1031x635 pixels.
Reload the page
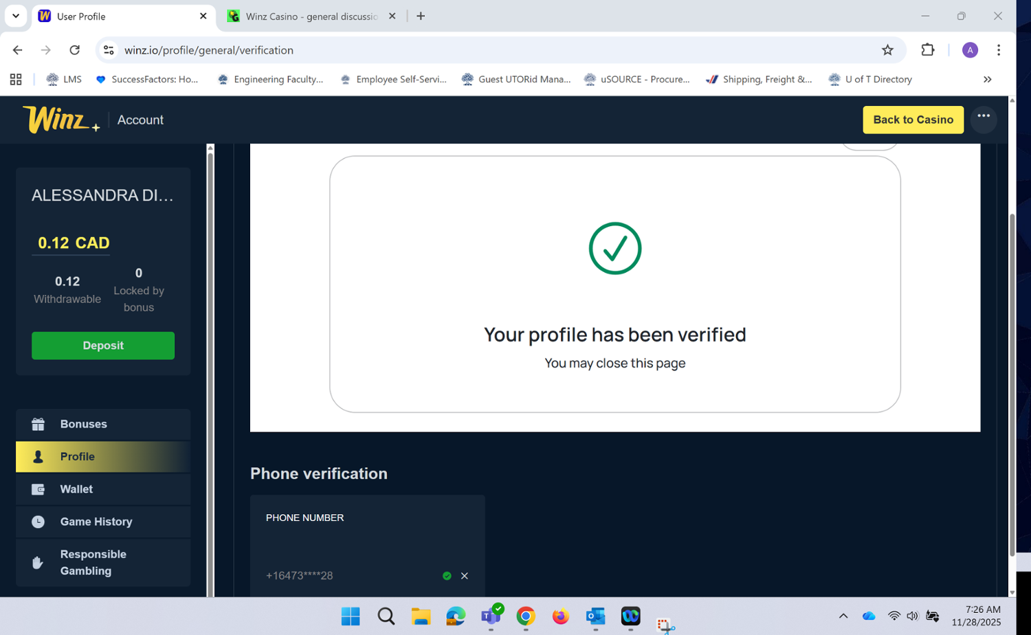pyautogui.click(x=75, y=50)
